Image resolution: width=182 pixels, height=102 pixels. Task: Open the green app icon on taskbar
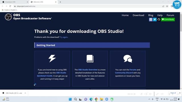click(x=112, y=99)
